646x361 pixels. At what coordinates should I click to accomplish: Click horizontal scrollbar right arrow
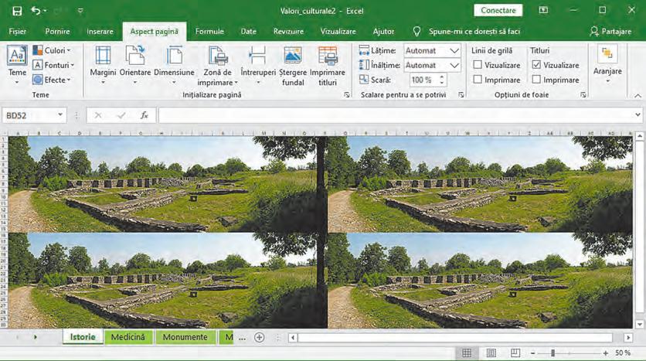pyautogui.click(x=628, y=338)
